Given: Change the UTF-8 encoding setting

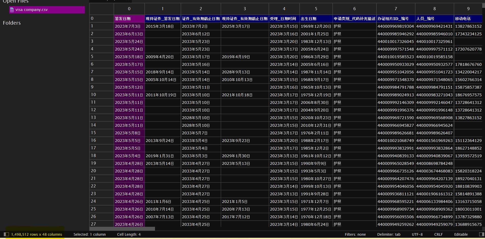Looking at the screenshot, I should tap(417, 234).
